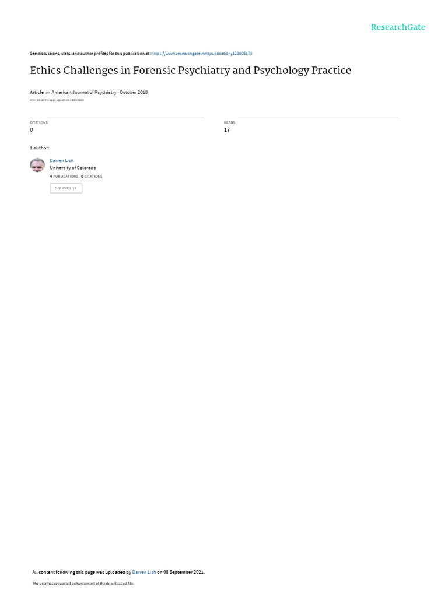The width and height of the screenshot is (448, 597).
Task: Click the 4 PUBLICATIONS count
Action: [x=64, y=177]
